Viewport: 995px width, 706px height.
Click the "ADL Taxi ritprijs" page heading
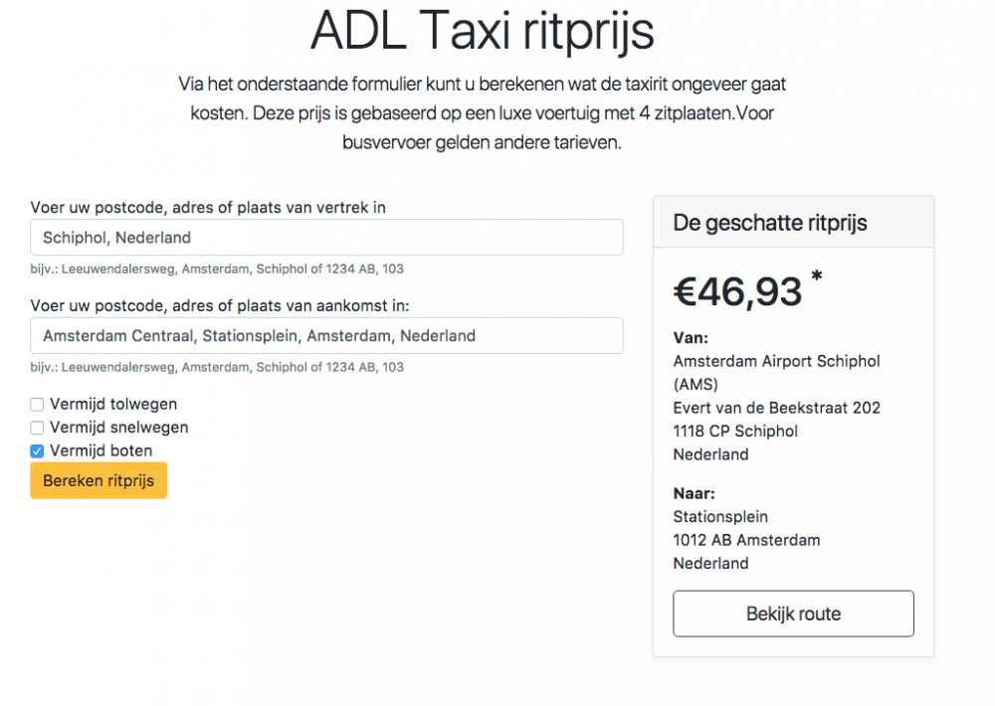(x=483, y=31)
